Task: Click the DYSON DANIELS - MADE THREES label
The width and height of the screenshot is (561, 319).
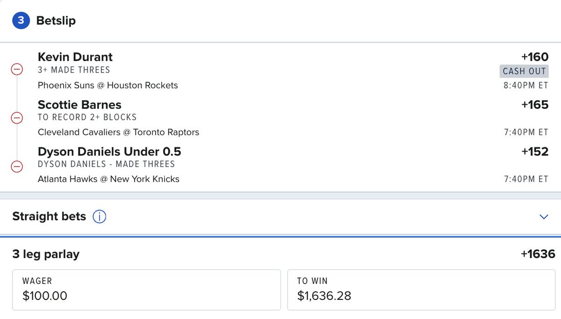Action: tap(107, 164)
